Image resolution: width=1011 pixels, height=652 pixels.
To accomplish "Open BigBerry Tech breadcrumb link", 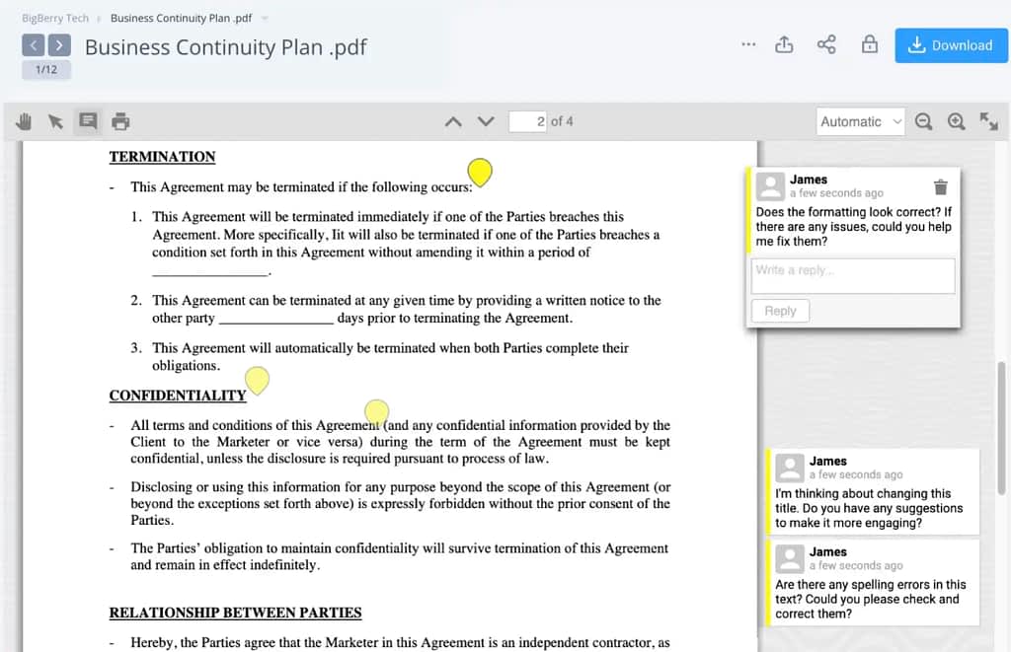I will click(x=55, y=18).
